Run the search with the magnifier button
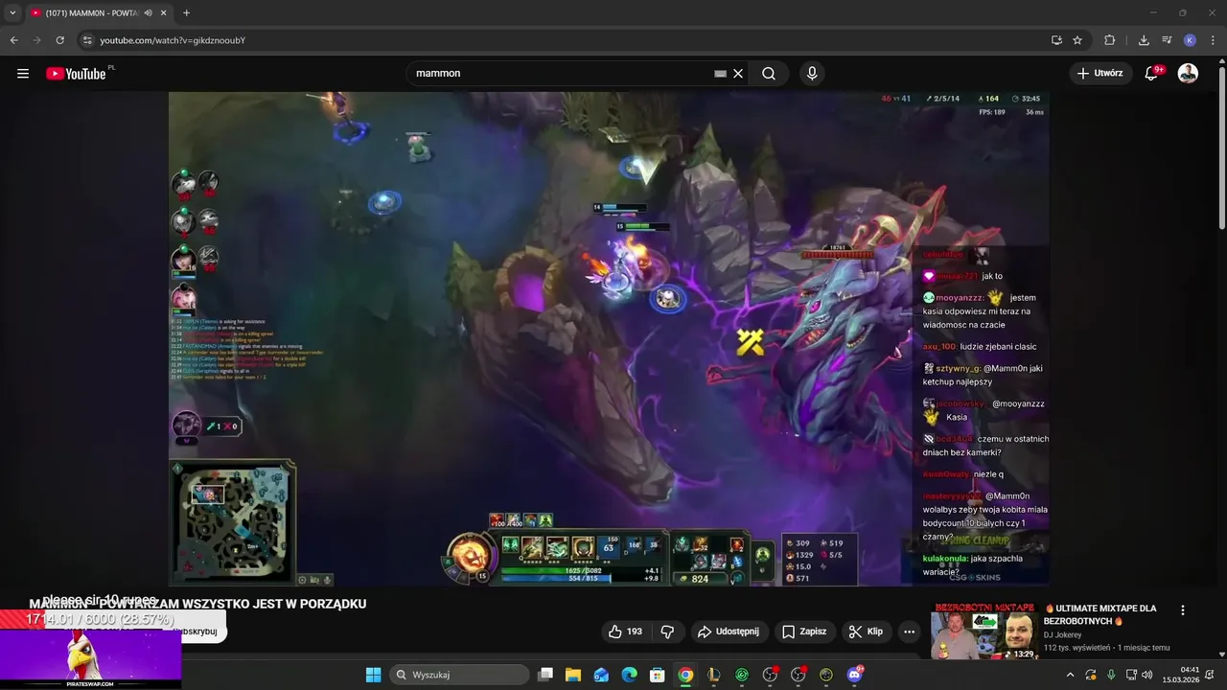 [x=769, y=74]
